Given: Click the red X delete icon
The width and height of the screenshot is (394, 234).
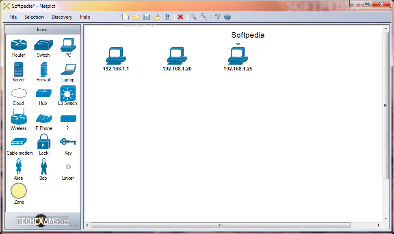Looking at the screenshot, I should pyautogui.click(x=180, y=17).
